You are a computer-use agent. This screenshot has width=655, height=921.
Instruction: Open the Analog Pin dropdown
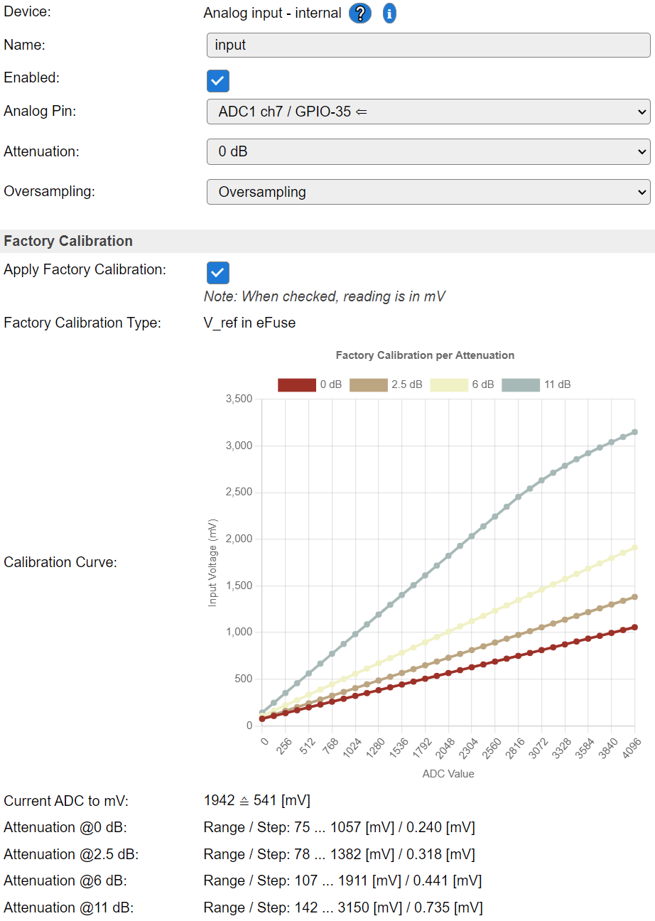[428, 112]
